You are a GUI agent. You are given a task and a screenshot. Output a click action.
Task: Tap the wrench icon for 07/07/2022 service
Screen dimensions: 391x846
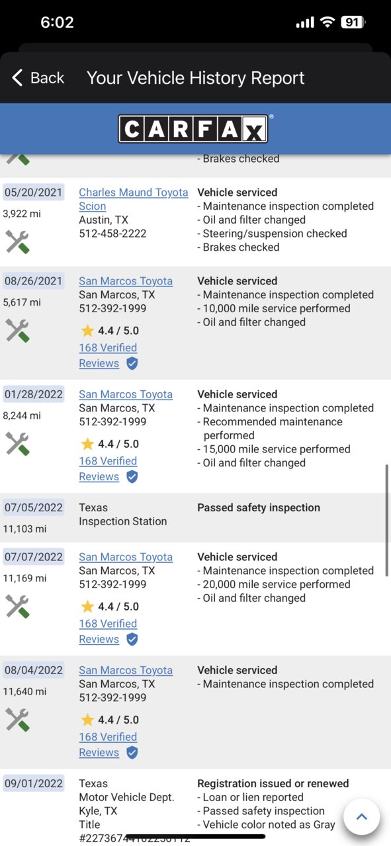click(17, 607)
